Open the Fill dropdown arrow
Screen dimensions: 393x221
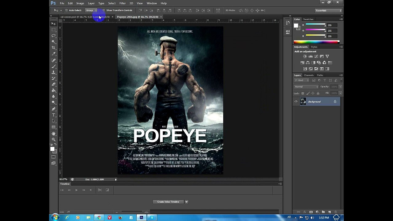click(x=340, y=93)
